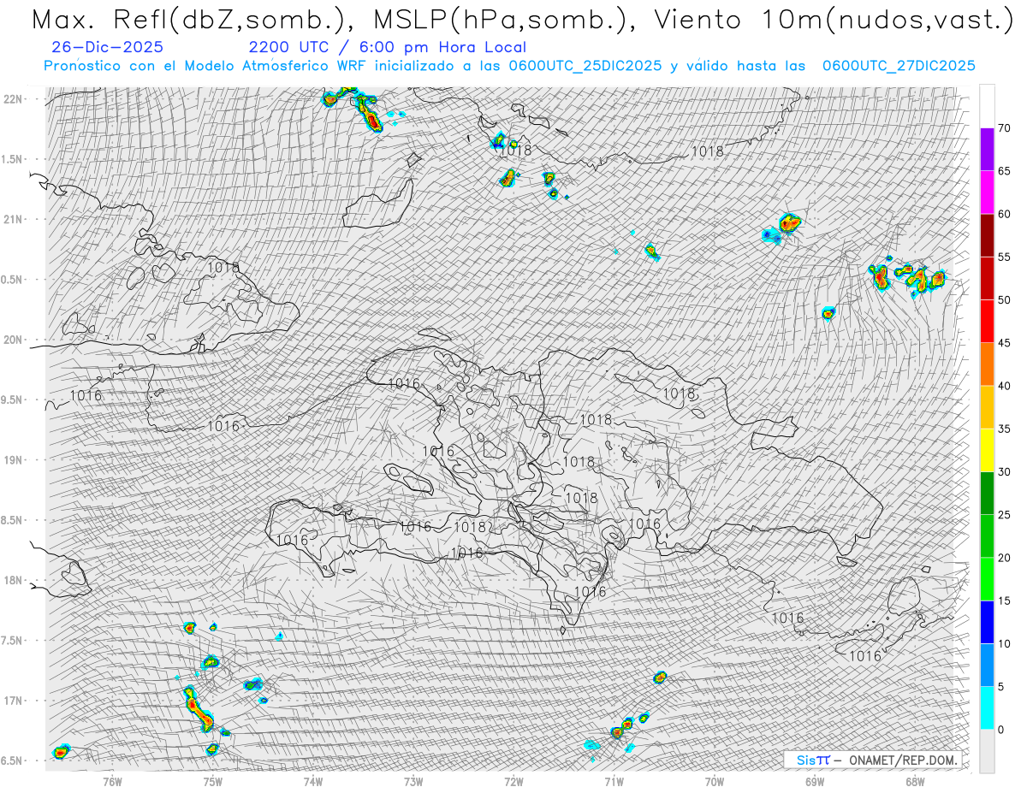This screenshot has width=1027, height=793.
Task: Select the colorbar value label 45
Action: [x=1005, y=343]
